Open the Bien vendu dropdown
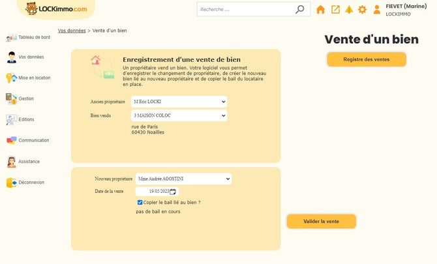 (179, 115)
